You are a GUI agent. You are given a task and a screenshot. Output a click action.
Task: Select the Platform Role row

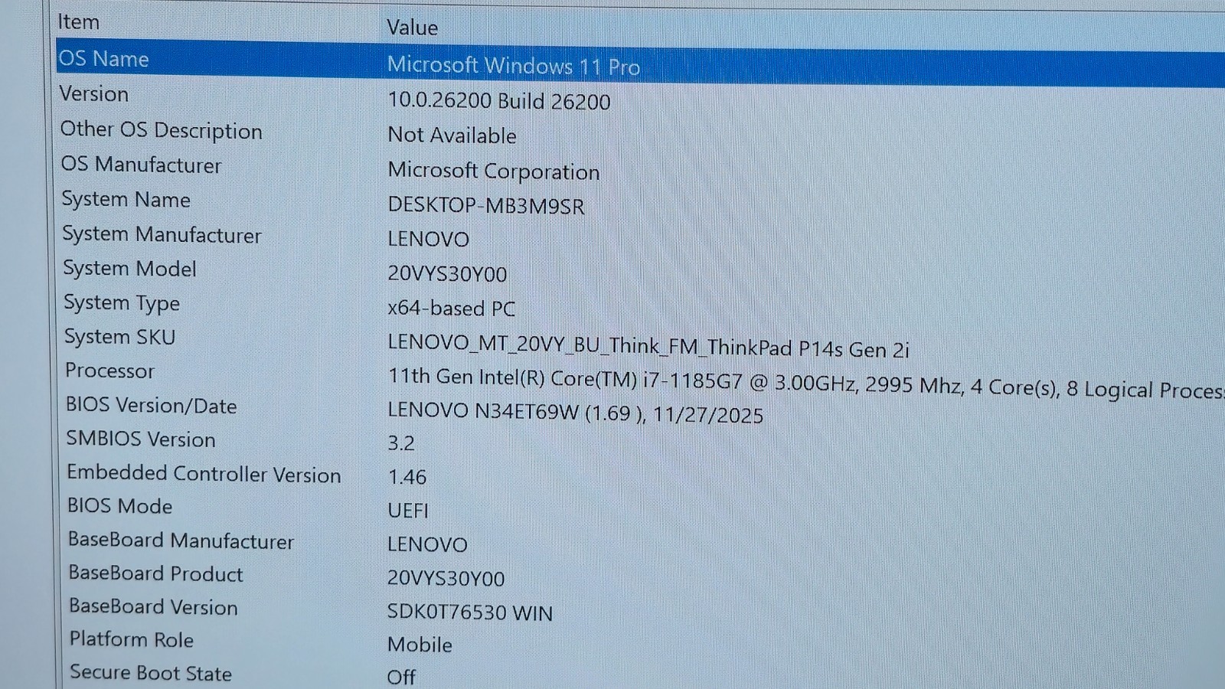(132, 639)
